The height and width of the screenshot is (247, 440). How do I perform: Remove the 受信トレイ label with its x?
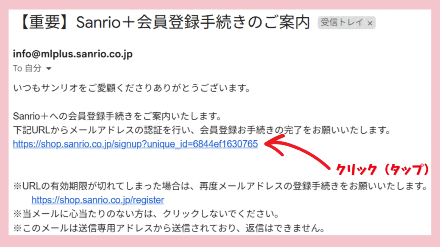370,24
